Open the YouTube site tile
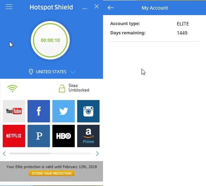Viewport: 206px width, 186px height. [14, 111]
